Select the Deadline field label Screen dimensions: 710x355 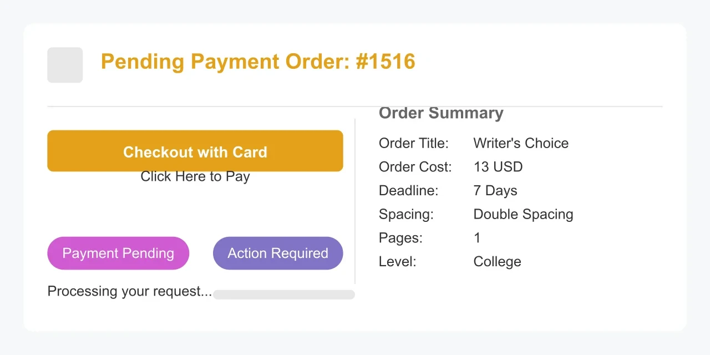pos(408,190)
